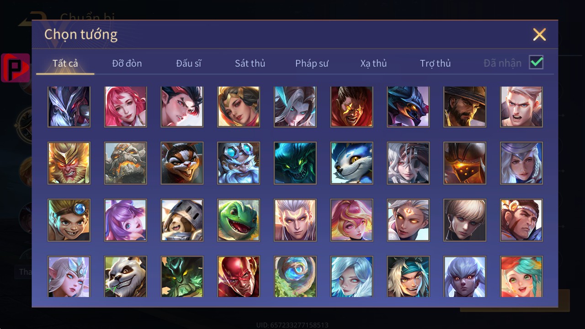This screenshot has width=585, height=329.
Task: Pick the dark green monster hero portrait
Action: (295, 163)
